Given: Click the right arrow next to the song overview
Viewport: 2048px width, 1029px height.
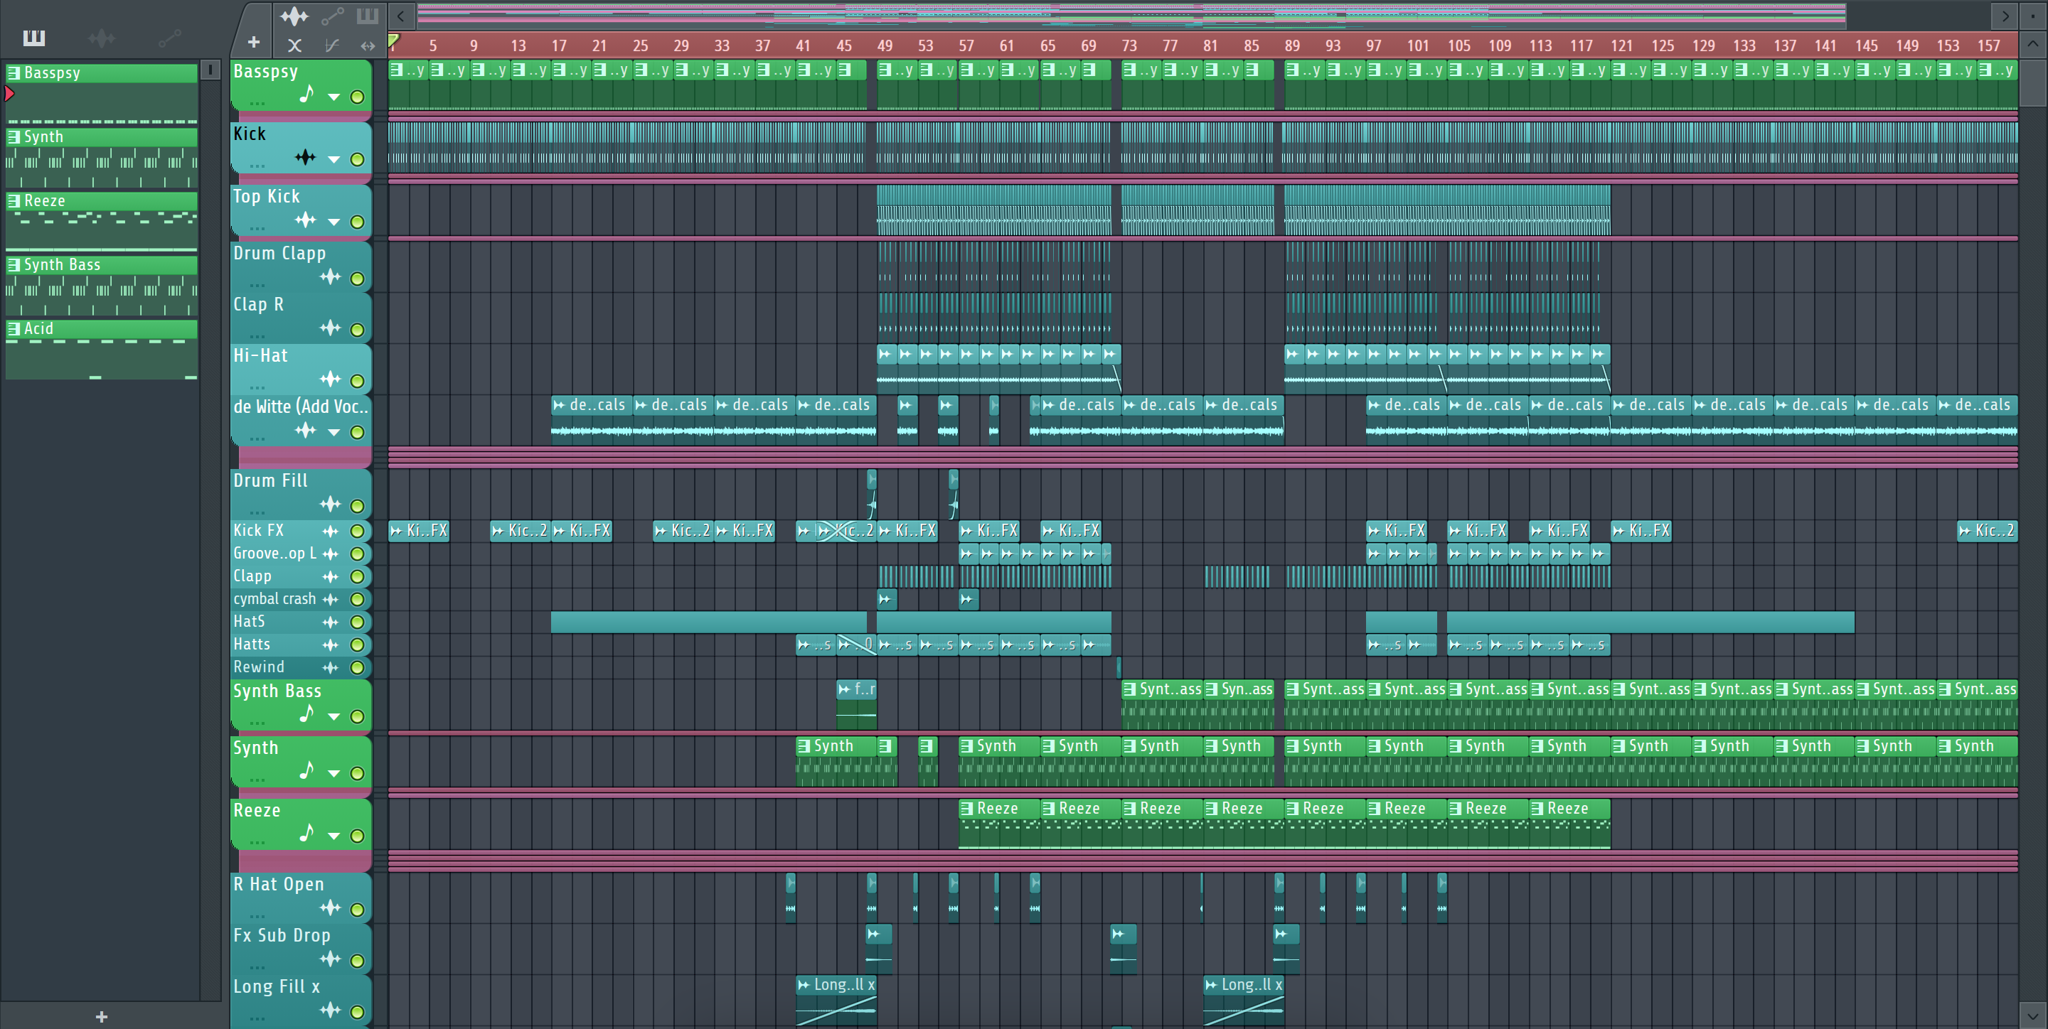Looking at the screenshot, I should coord(2005,16).
